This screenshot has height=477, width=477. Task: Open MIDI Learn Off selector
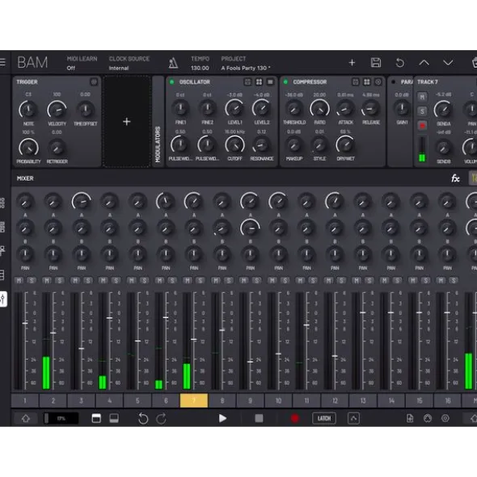pos(82,63)
